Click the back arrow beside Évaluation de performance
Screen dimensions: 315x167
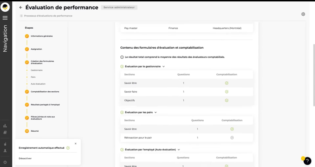(x=21, y=7)
